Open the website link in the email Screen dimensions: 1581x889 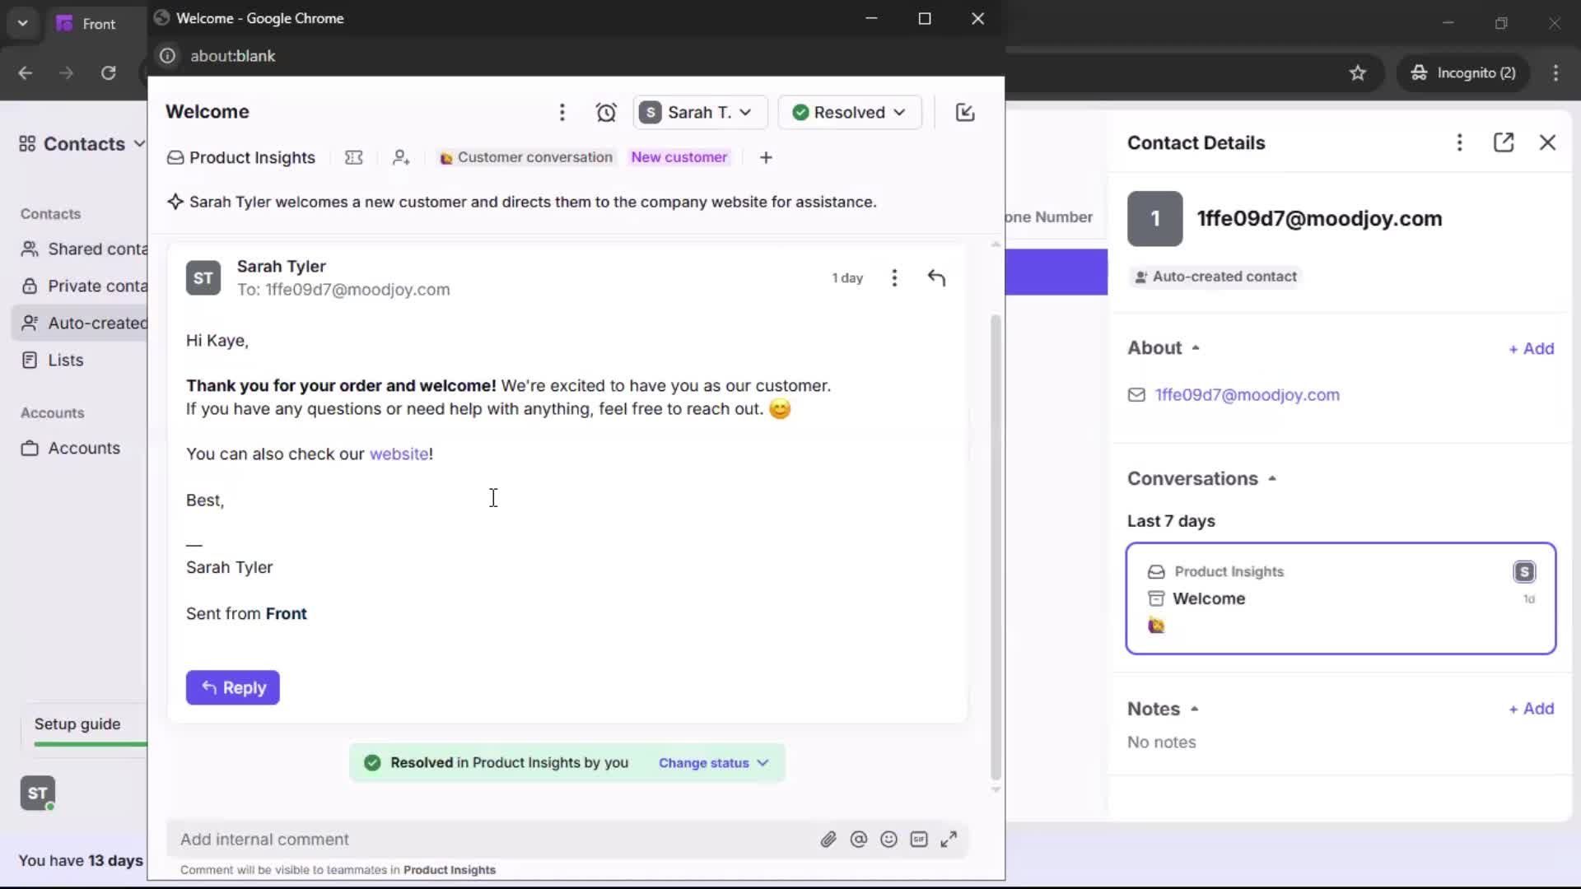coord(399,454)
